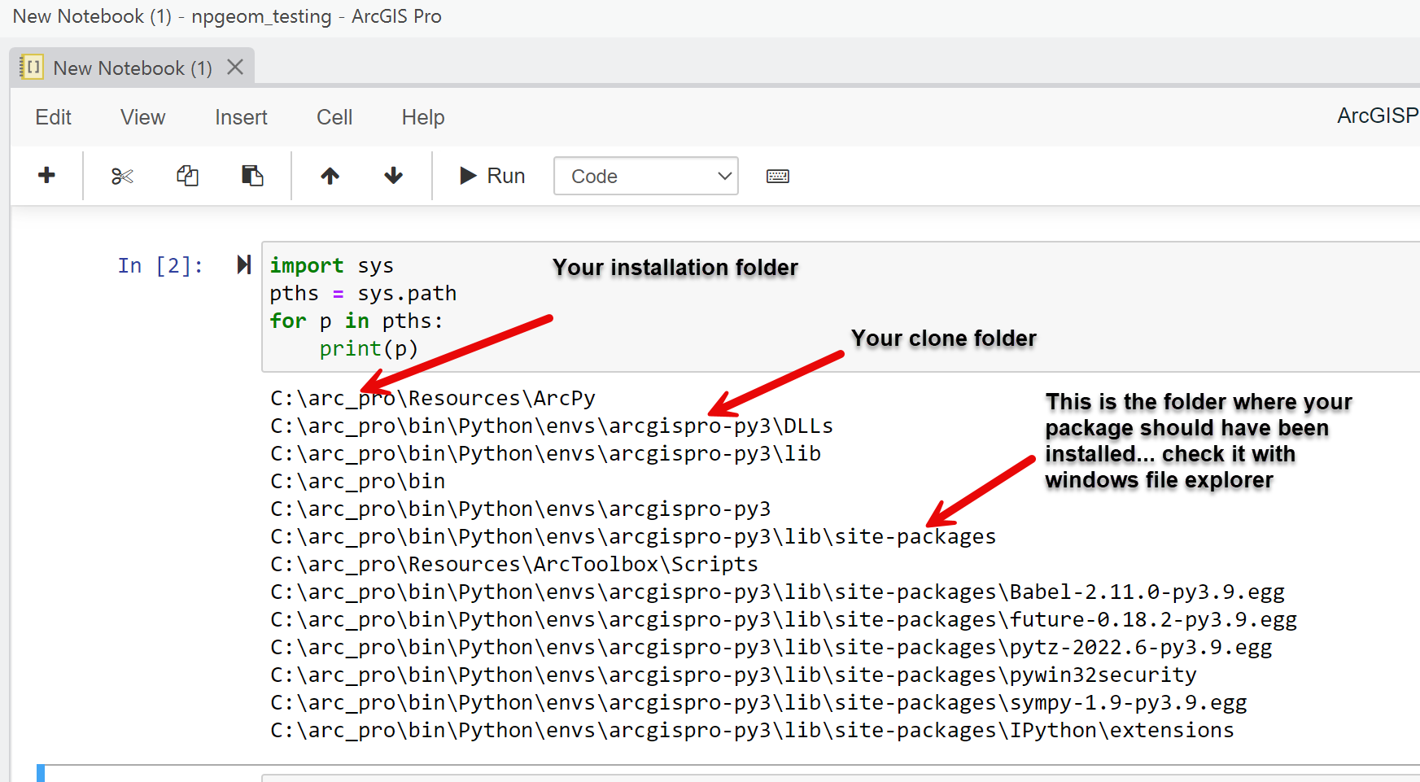The image size is (1420, 782).
Task: Move the cell up
Action: [329, 175]
